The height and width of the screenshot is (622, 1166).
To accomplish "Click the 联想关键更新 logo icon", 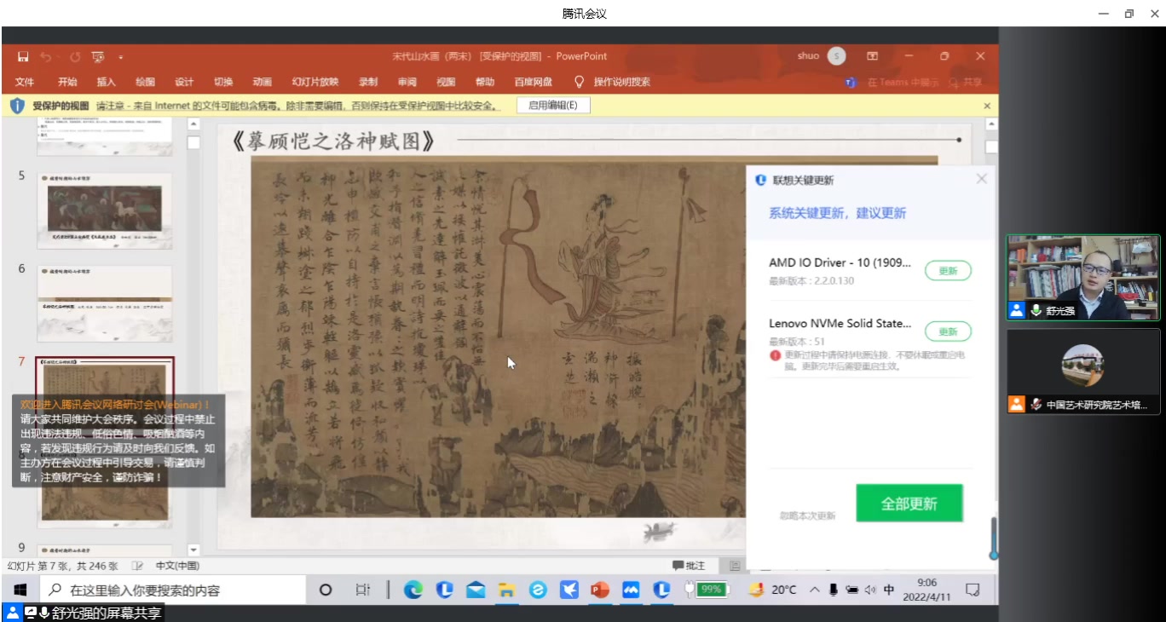I will tap(761, 180).
